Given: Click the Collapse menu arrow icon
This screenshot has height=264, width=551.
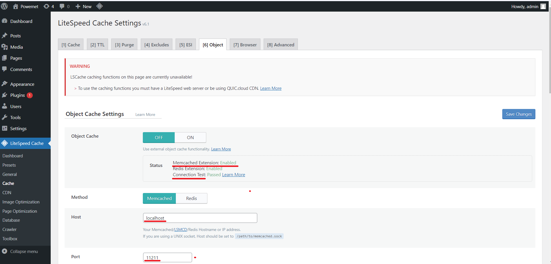Looking at the screenshot, I should (4, 251).
